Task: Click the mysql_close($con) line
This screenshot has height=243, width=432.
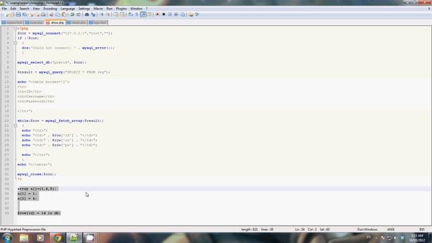Action: pos(36,174)
